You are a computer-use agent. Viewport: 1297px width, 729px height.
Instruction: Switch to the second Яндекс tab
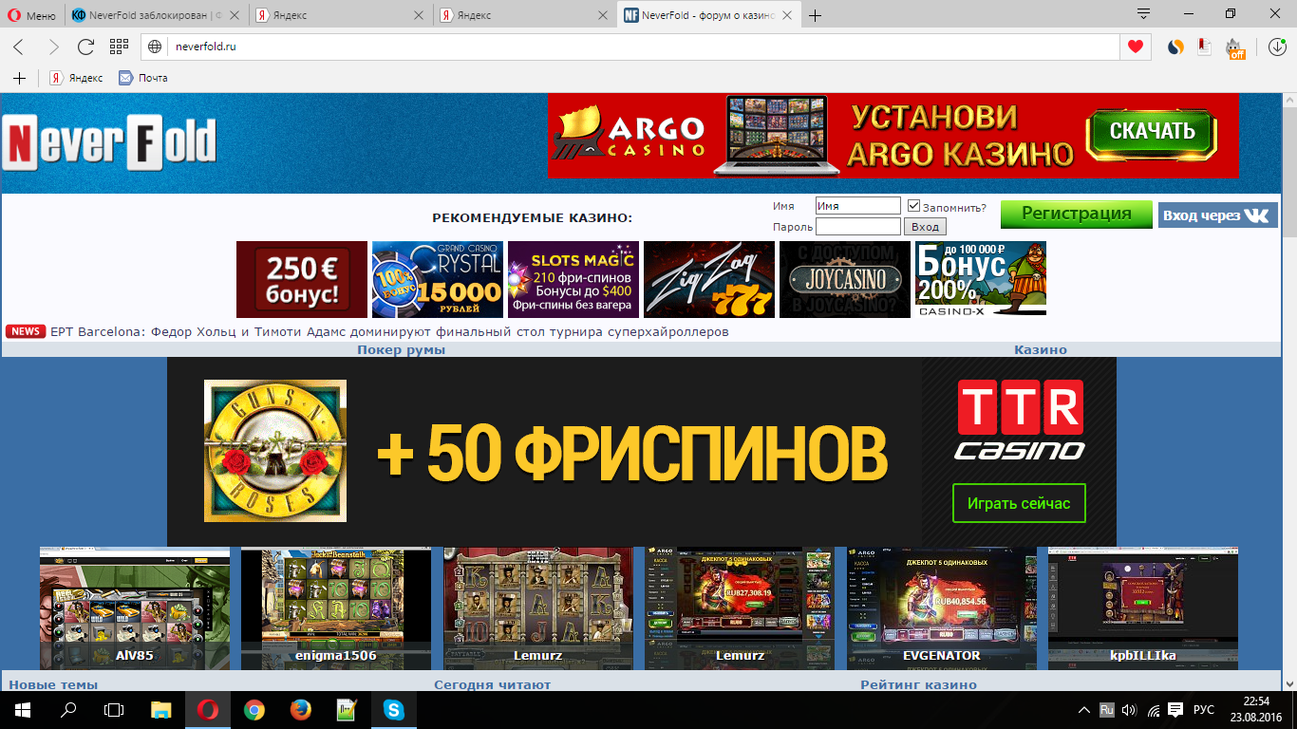[525, 15]
